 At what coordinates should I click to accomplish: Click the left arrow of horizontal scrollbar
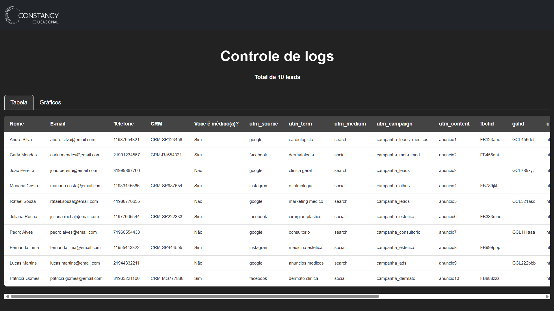8,297
